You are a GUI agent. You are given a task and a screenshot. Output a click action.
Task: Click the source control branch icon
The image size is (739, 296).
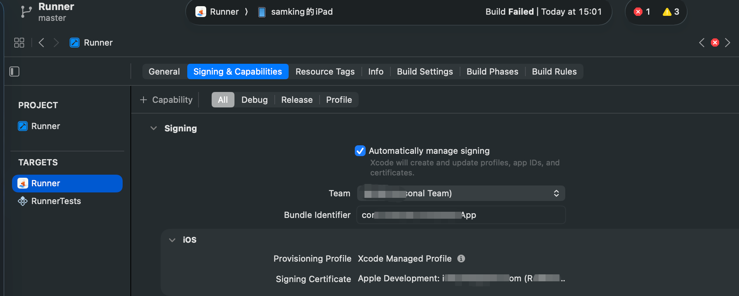tap(26, 12)
